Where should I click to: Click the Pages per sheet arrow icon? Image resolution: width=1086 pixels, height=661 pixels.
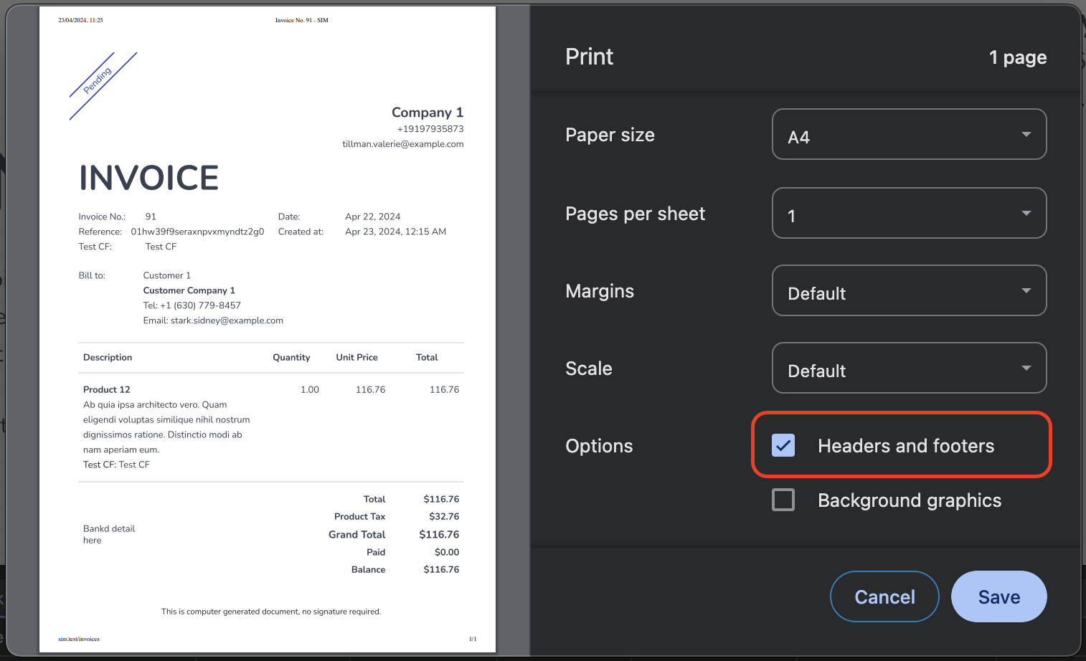pos(1026,214)
